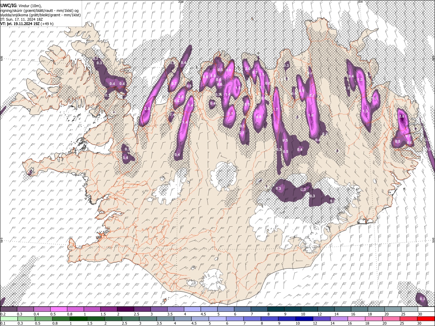Click the light pink 16 rain scale swatch

point(356,319)
